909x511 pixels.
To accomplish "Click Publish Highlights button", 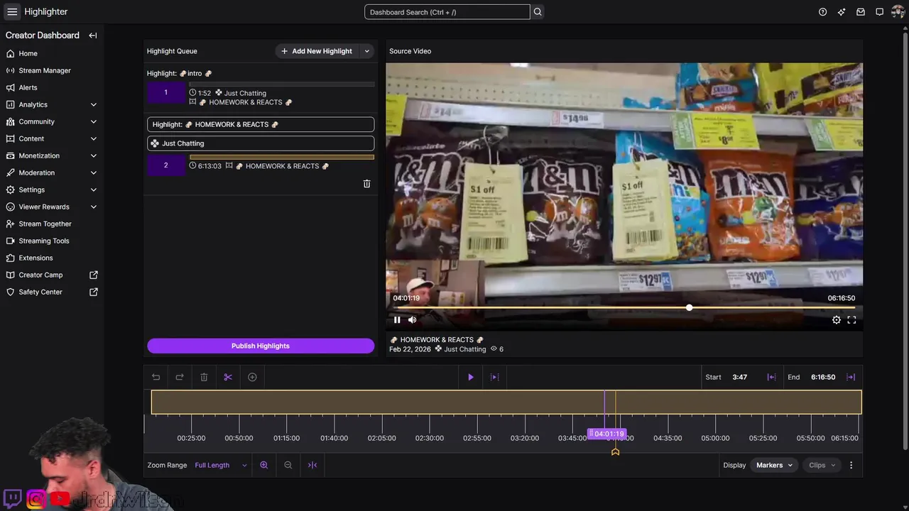I will pos(261,346).
